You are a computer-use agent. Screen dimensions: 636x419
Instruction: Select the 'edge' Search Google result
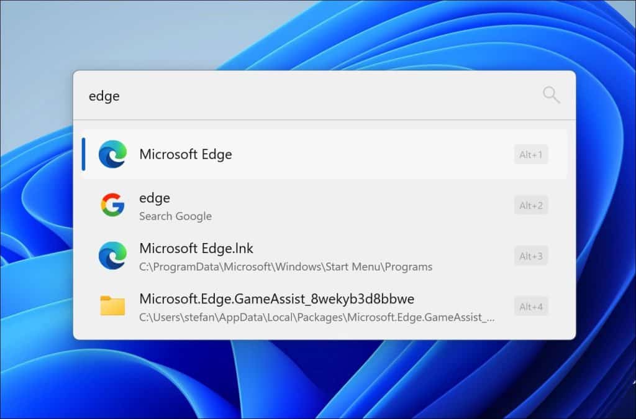(x=324, y=205)
